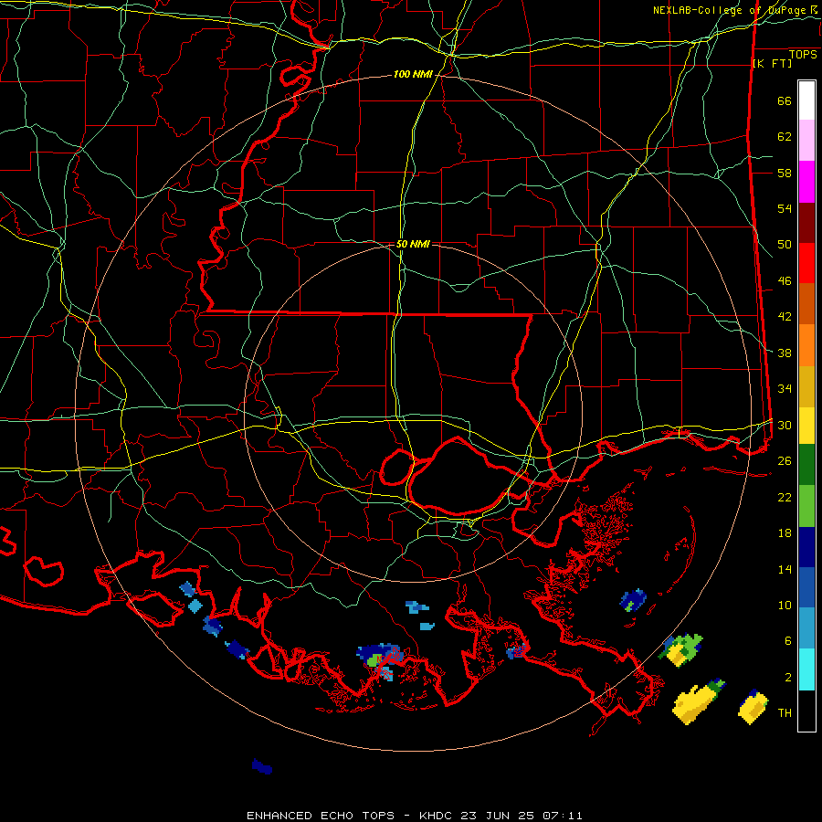Click the white swatch atop the tops scale

pos(806,100)
